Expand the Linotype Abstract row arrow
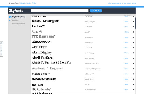Viewport: 144px width, 97px height. [134, 63]
